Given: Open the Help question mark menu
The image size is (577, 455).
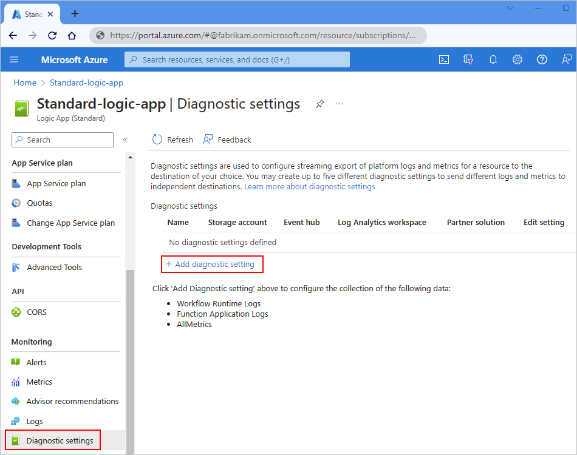Looking at the screenshot, I should pos(541,59).
